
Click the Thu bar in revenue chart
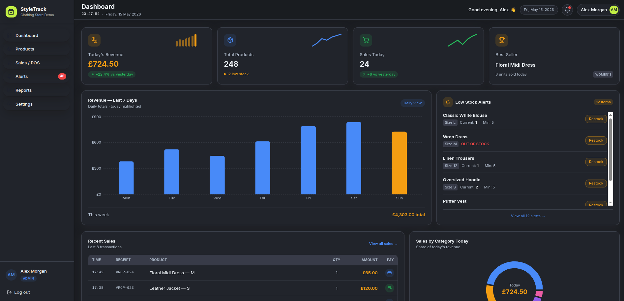pyautogui.click(x=263, y=168)
